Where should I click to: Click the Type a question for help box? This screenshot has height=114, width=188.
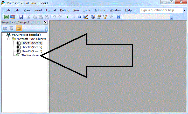[x=162, y=10]
